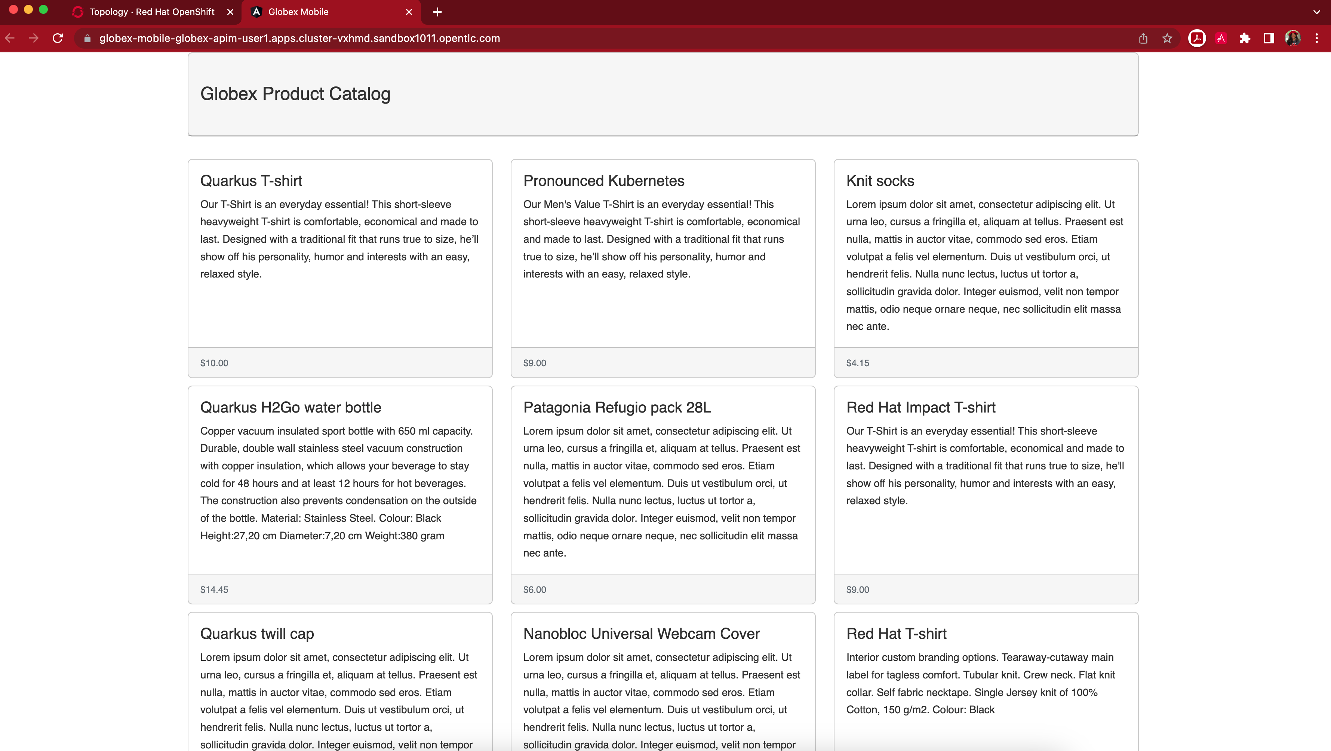Open the Angular DevTools extension icon
Image resolution: width=1331 pixels, height=751 pixels.
click(1221, 38)
